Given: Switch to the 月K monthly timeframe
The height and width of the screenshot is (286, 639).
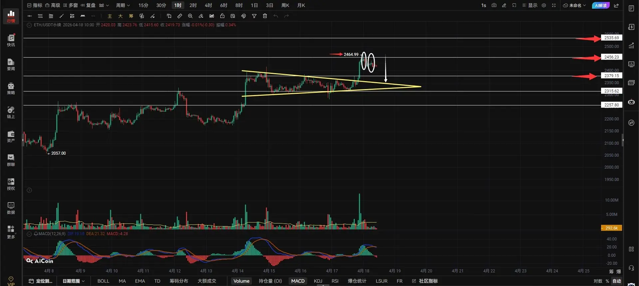Looking at the screenshot, I should coord(301,5).
